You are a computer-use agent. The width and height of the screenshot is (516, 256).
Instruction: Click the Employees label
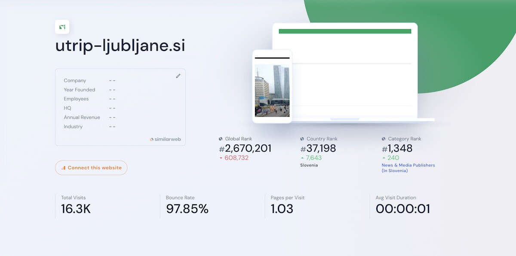click(x=76, y=99)
